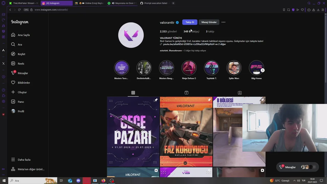Switch to the Reels tab on profile
This screenshot has width=327, height=184.
point(186,93)
